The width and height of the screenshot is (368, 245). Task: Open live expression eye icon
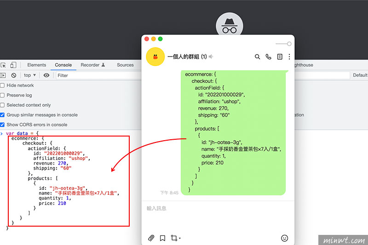coord(46,75)
